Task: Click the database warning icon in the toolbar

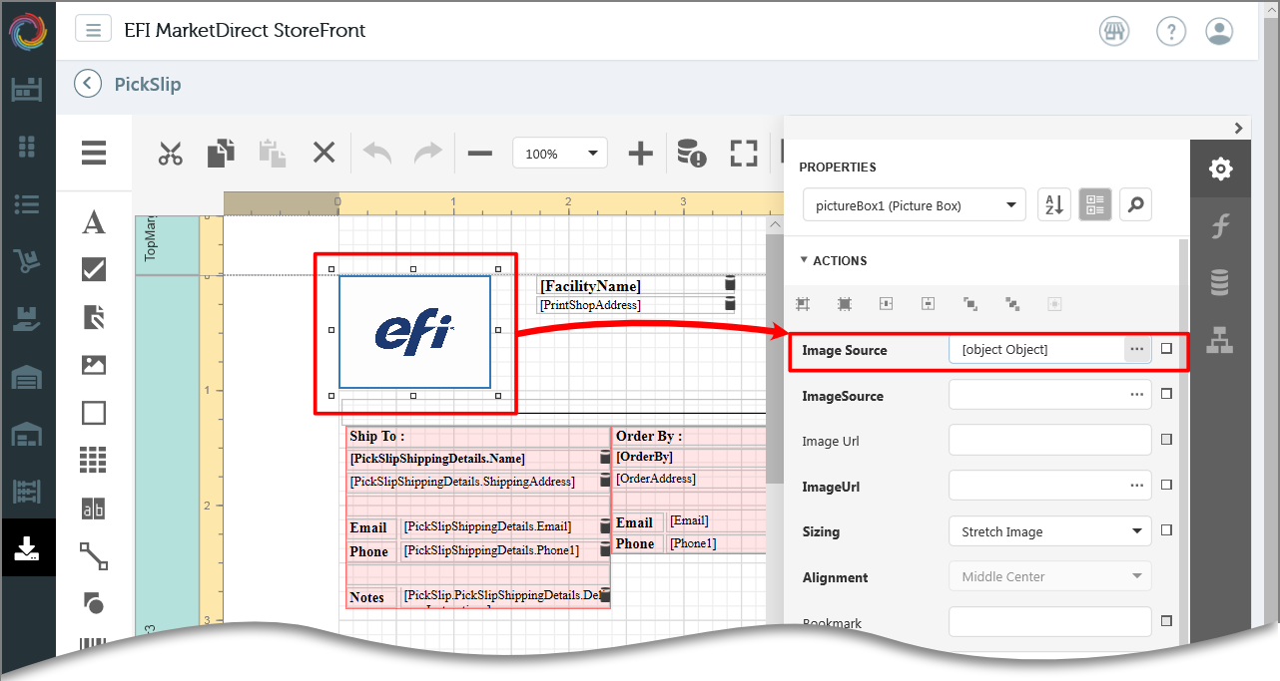Action: (691, 153)
